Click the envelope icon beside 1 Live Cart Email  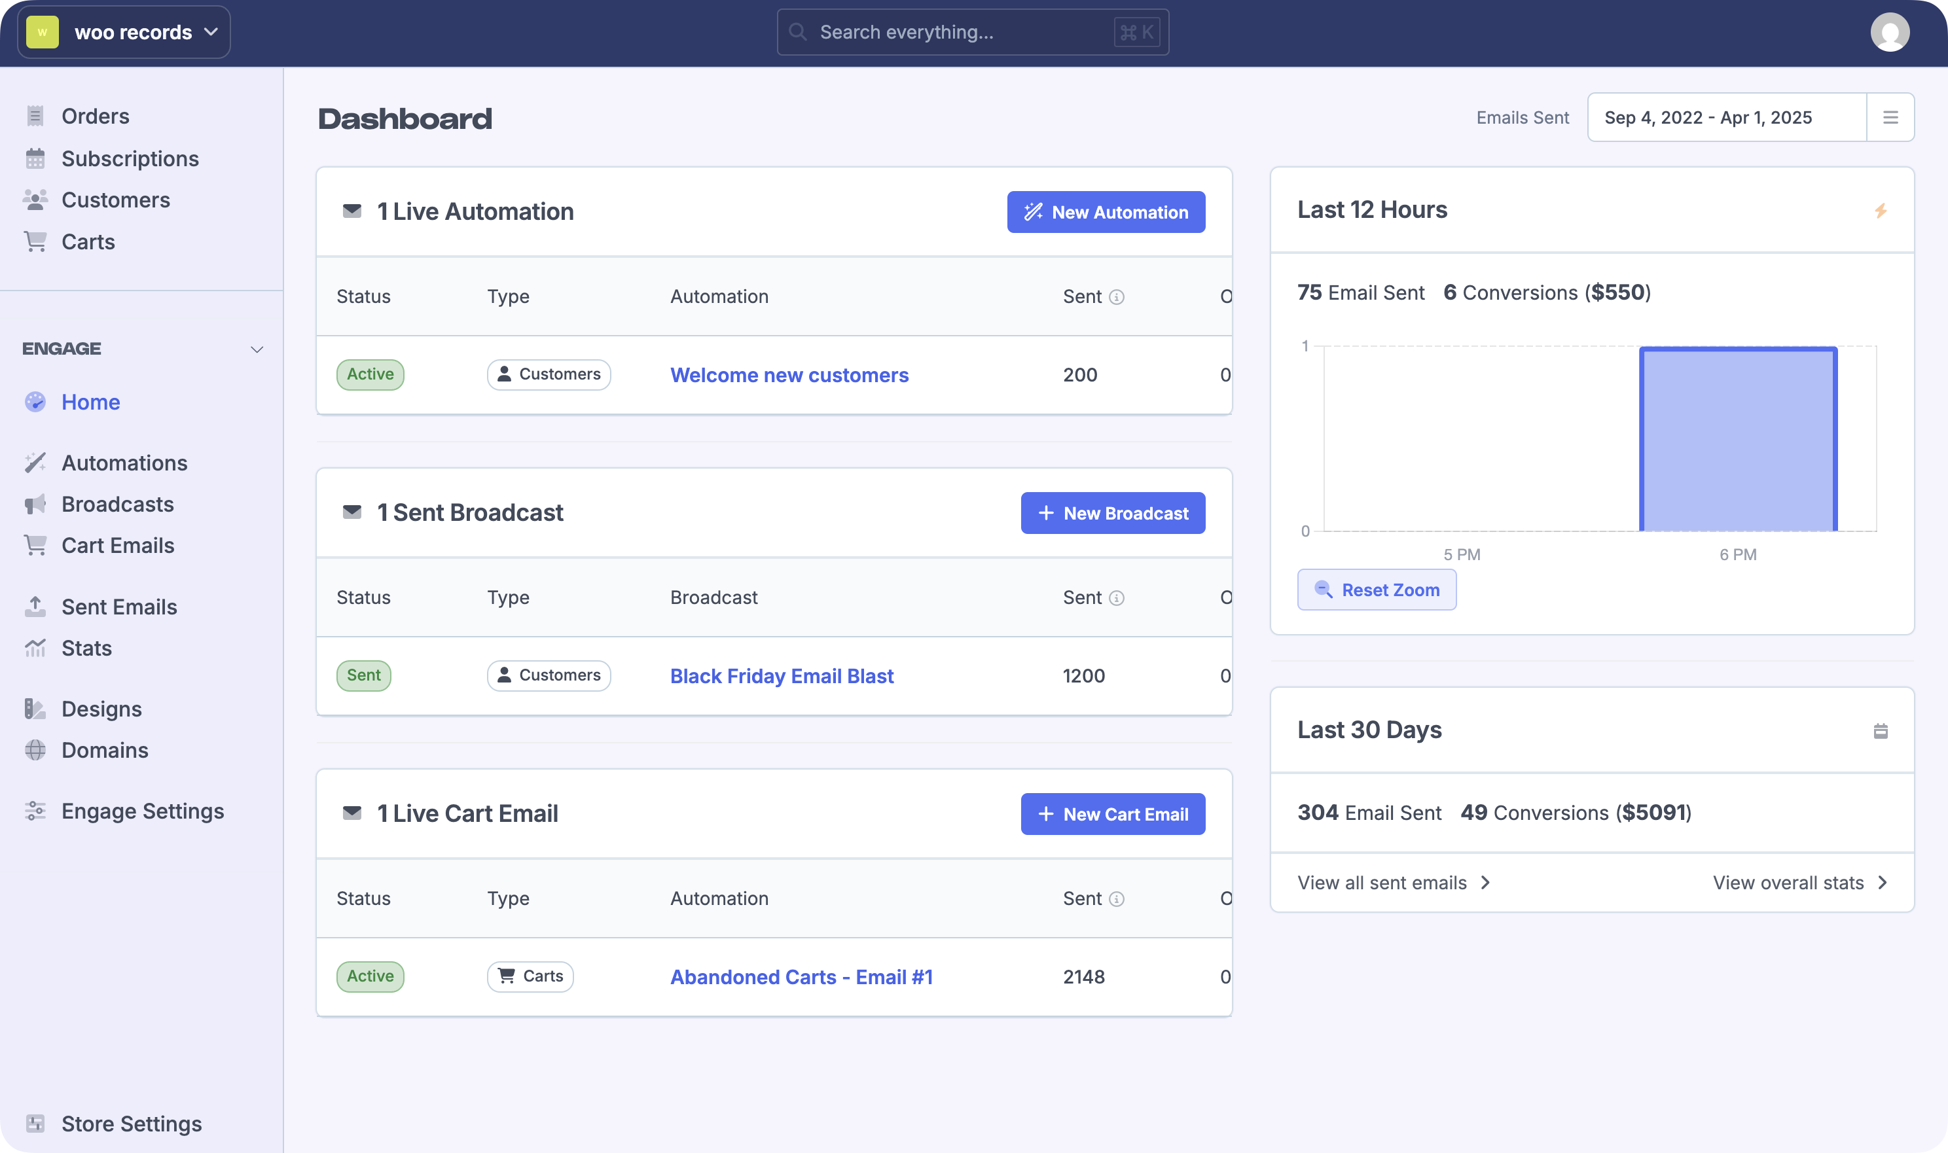352,813
